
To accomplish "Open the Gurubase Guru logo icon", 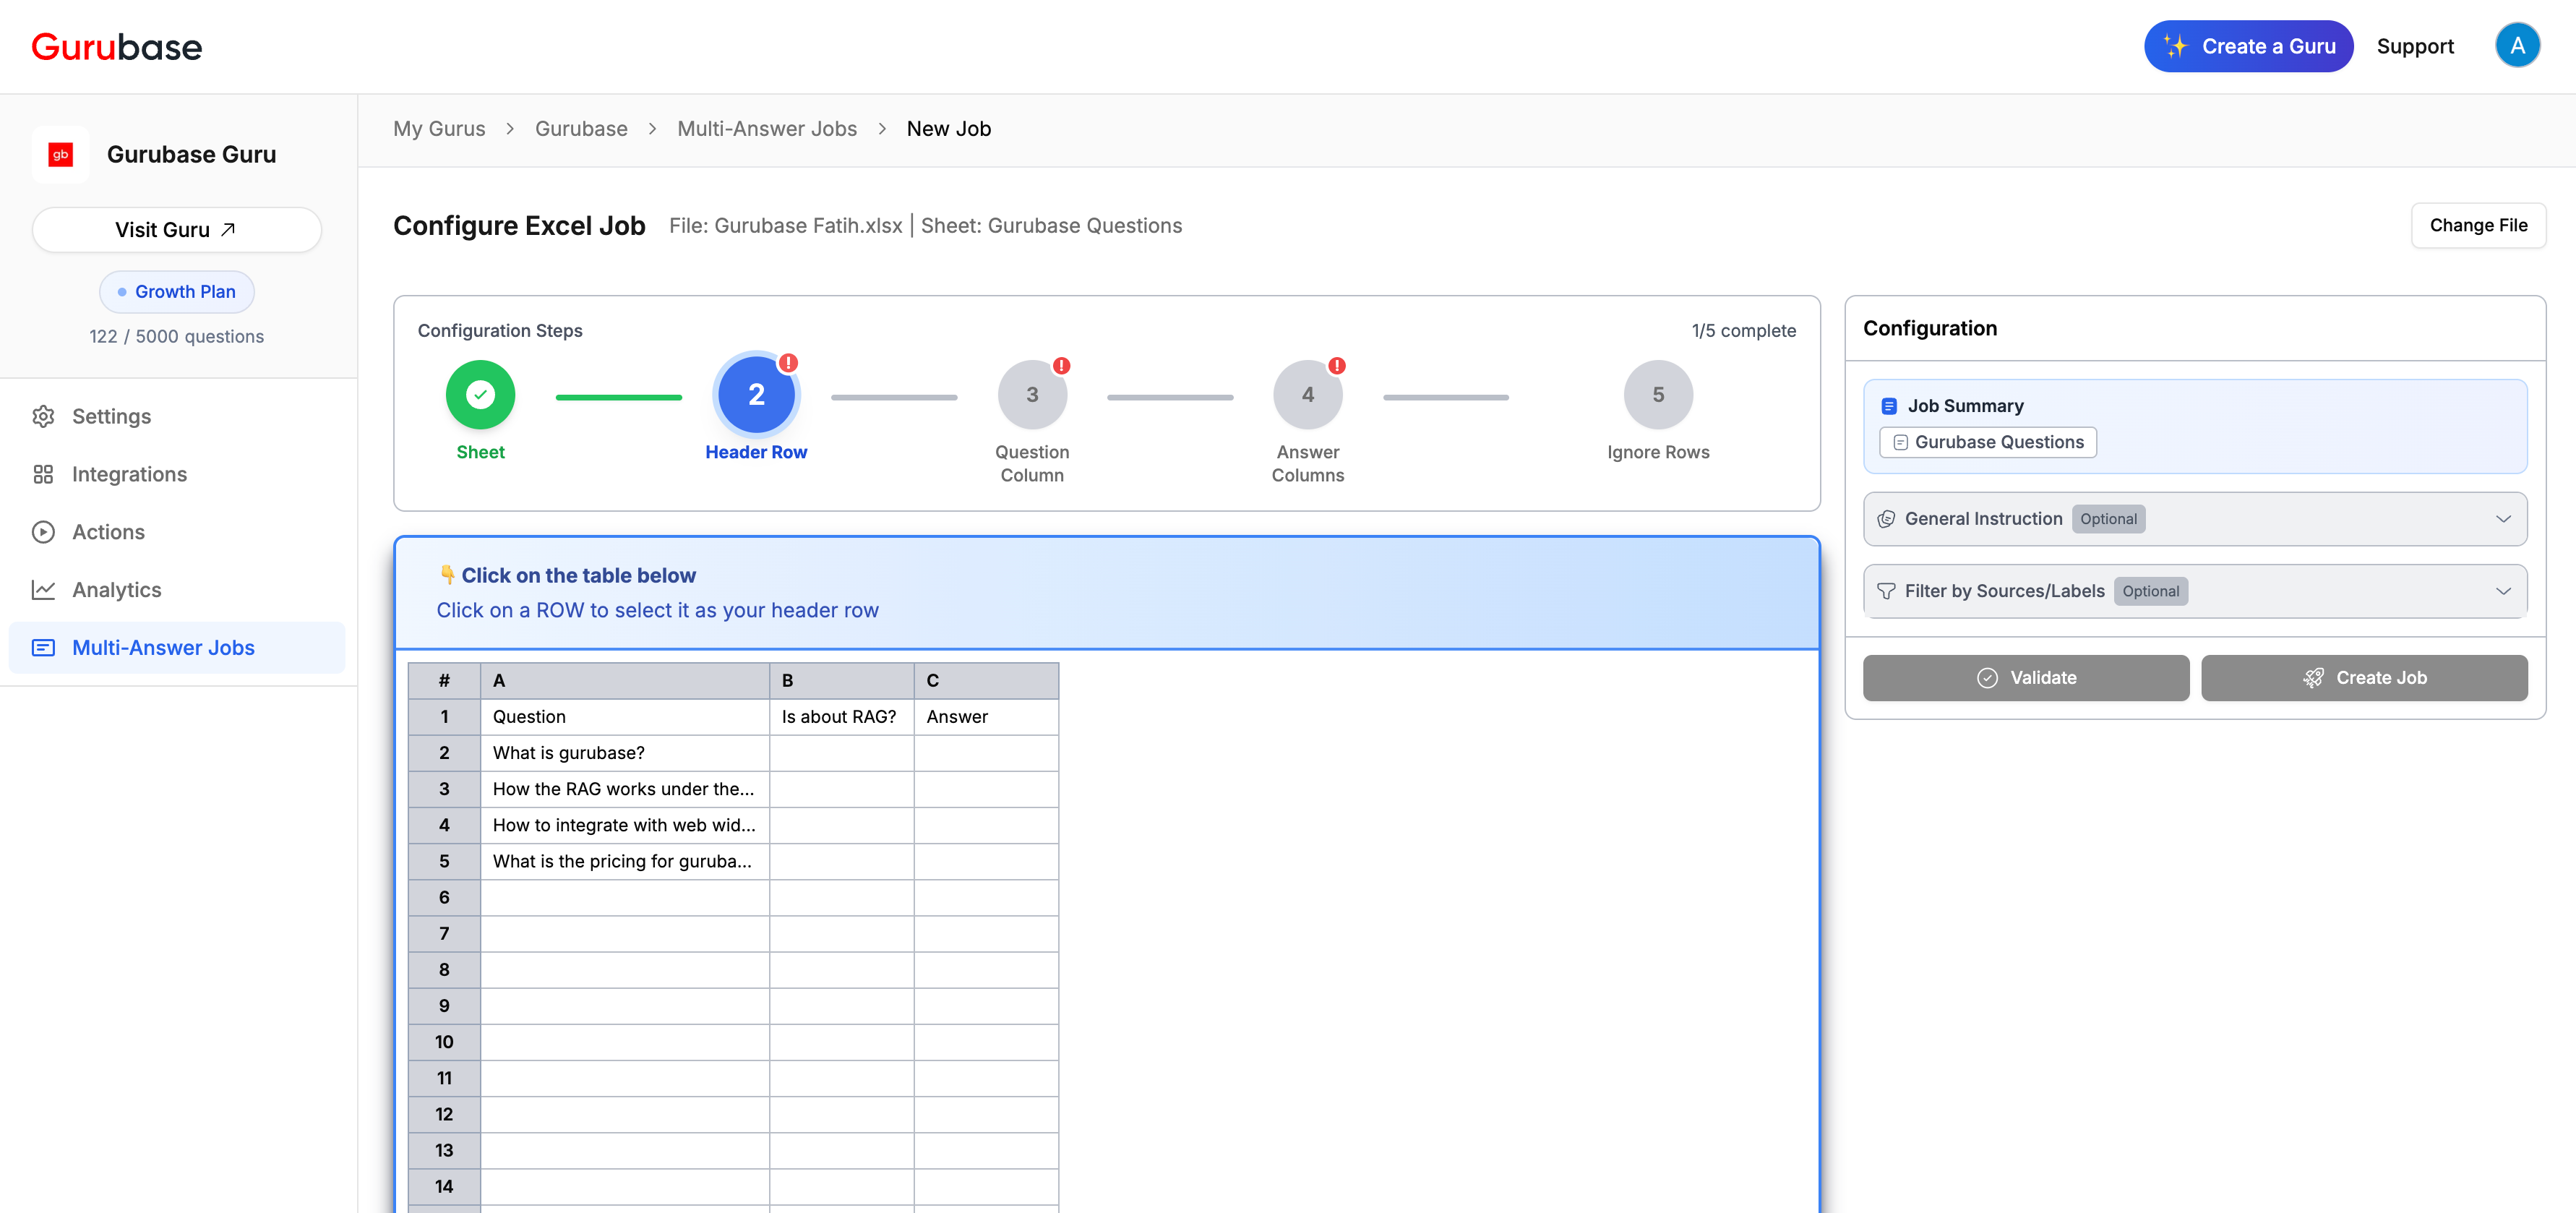I will click(x=60, y=154).
